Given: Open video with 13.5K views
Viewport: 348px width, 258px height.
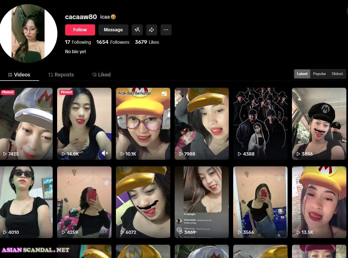Looking at the screenshot, I should (319, 202).
